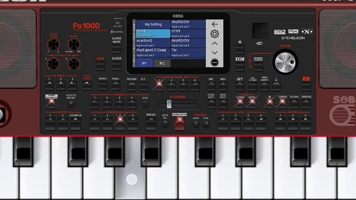Select ENDING button 2
Screen dimensions: 356x200
click(293, 123)
